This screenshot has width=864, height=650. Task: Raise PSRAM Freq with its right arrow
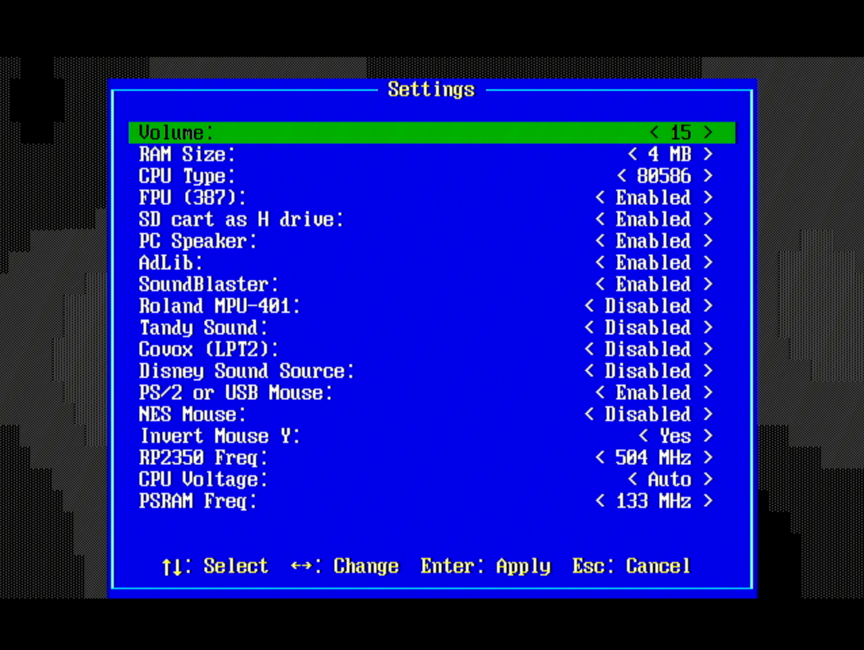[708, 501]
